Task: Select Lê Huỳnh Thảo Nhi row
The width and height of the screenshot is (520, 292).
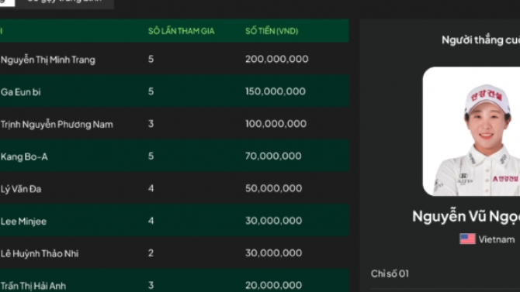Action: pyautogui.click(x=175, y=252)
